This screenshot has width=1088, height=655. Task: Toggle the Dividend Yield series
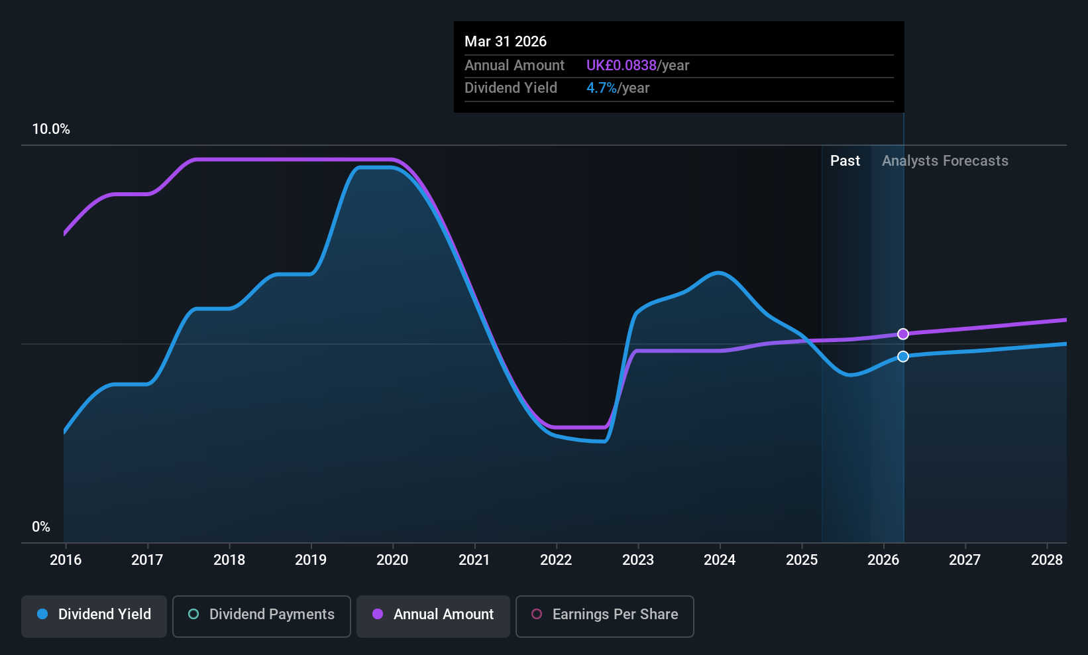pos(94,616)
